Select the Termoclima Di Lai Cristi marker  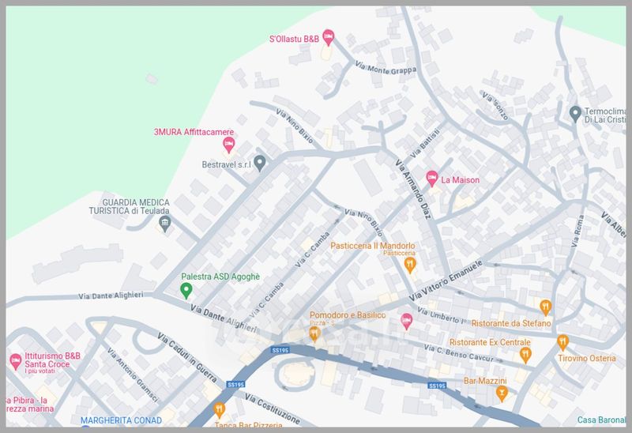click(x=576, y=114)
